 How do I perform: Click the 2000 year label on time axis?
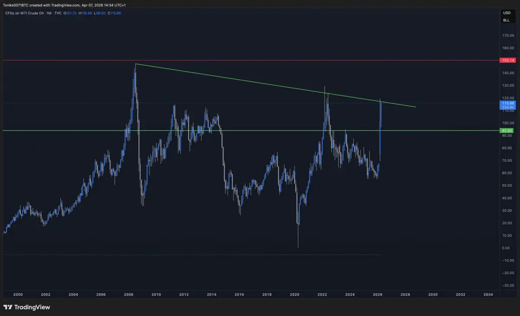[18, 294]
